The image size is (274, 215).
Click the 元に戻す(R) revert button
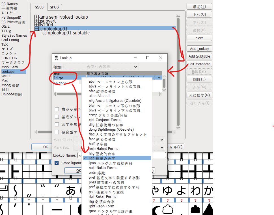[x=199, y=95]
